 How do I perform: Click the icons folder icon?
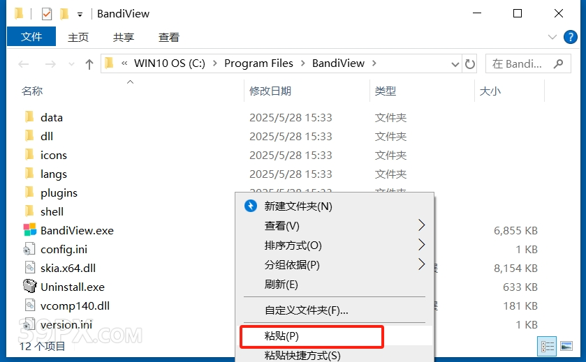29,155
